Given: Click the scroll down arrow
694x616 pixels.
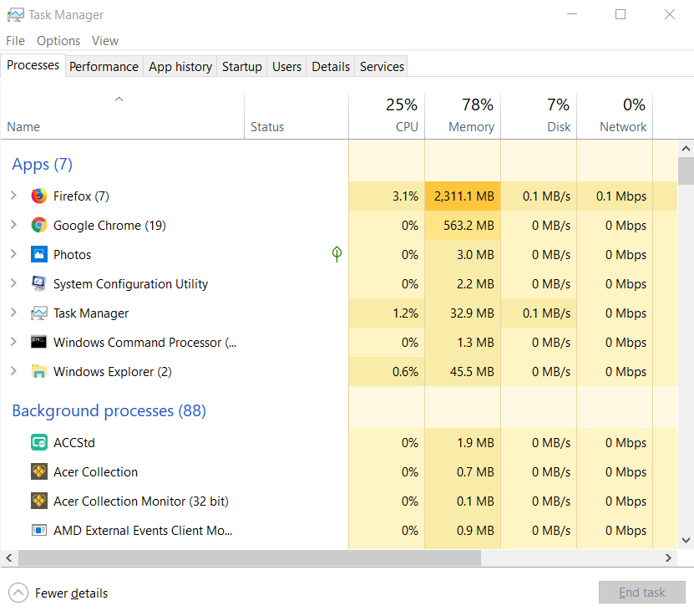Looking at the screenshot, I should [x=686, y=540].
